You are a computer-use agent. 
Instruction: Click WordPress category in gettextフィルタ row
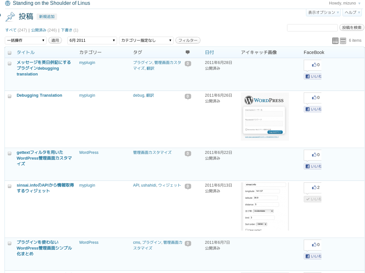coord(89,153)
